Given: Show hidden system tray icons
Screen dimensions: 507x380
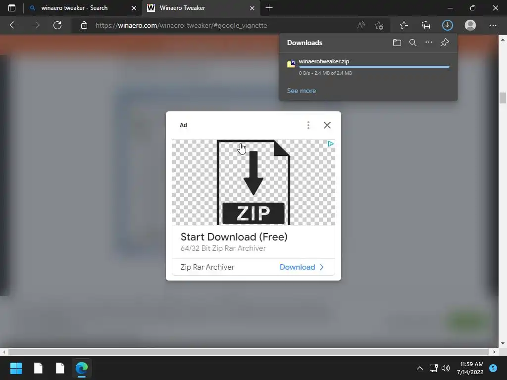Looking at the screenshot, I should tap(420, 368).
